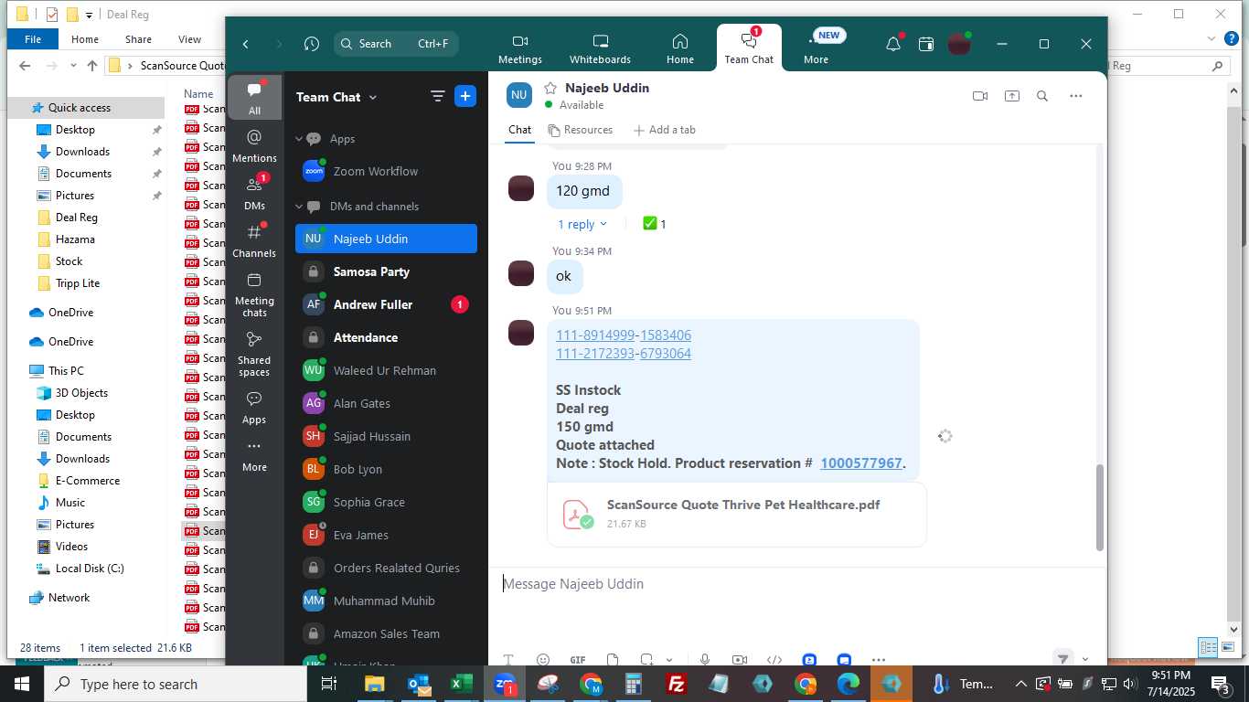Open Mentions in the sidebar
Viewport: 1249px width, 702px height.
254,146
